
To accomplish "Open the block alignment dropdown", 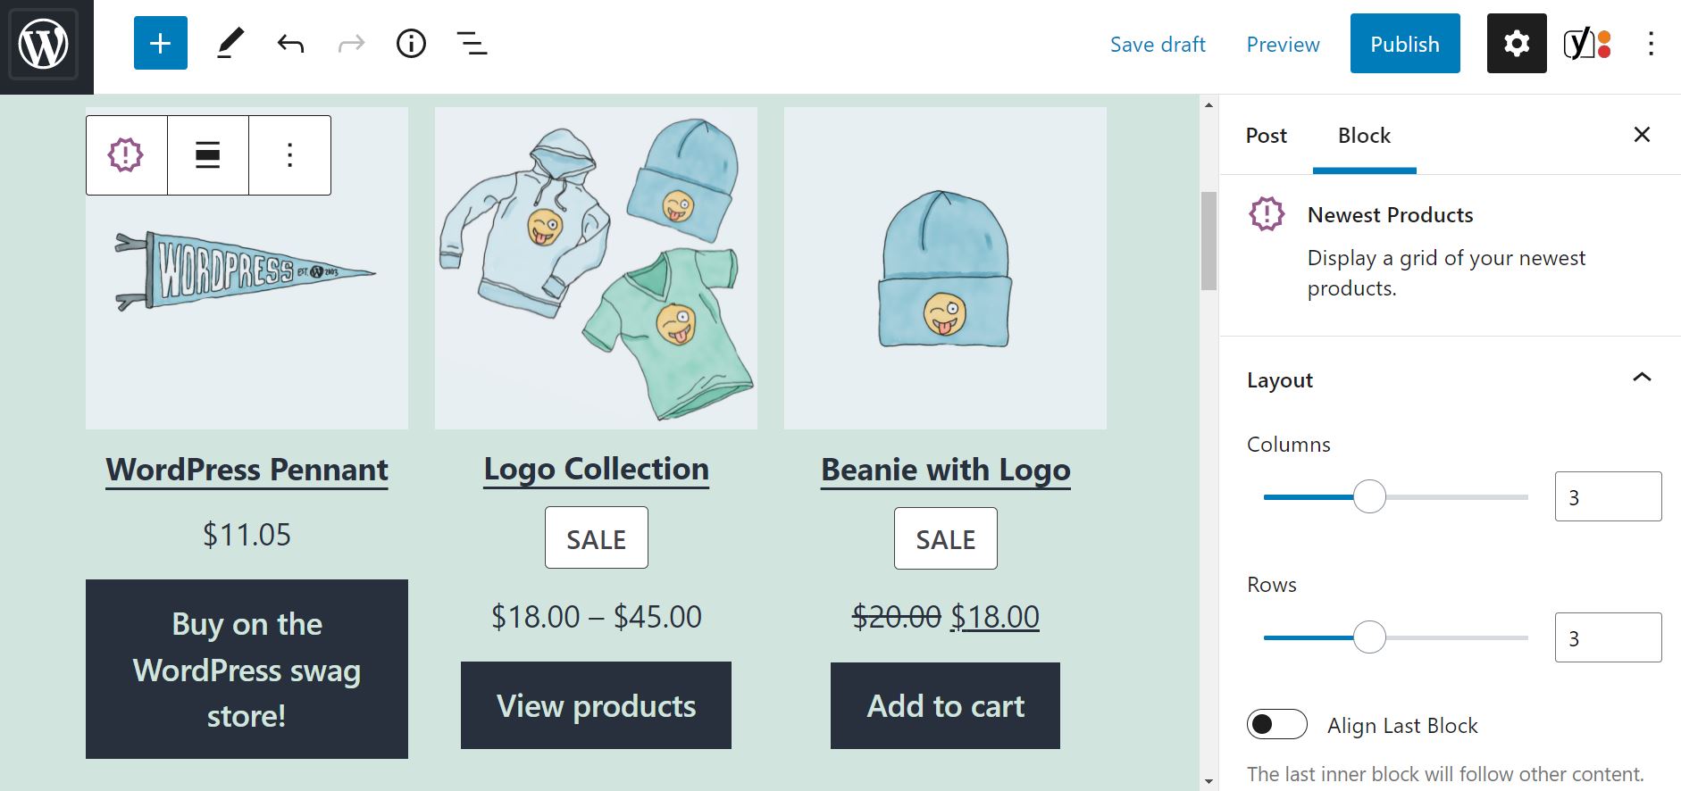I will (207, 154).
